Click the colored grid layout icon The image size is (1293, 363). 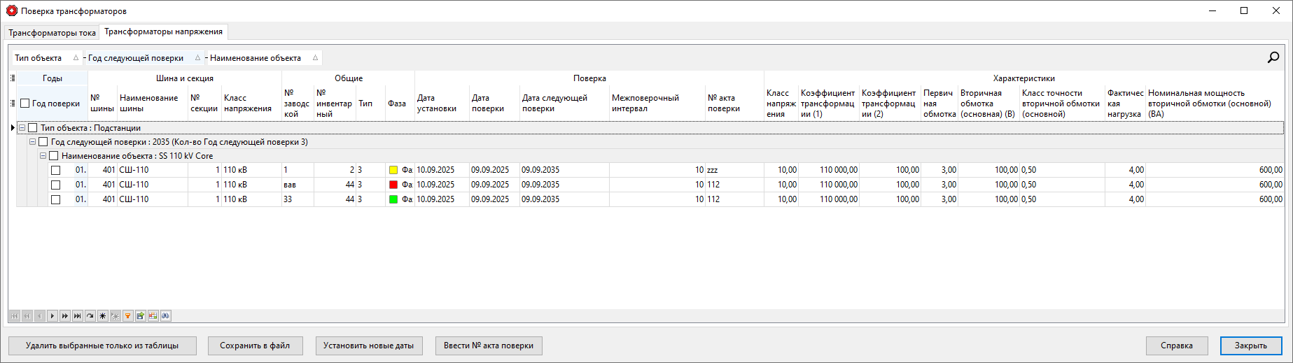click(153, 316)
